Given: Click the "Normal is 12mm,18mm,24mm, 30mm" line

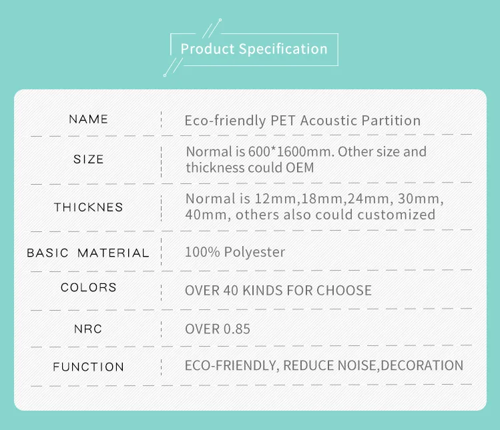Looking at the screenshot, I should coord(314,199).
